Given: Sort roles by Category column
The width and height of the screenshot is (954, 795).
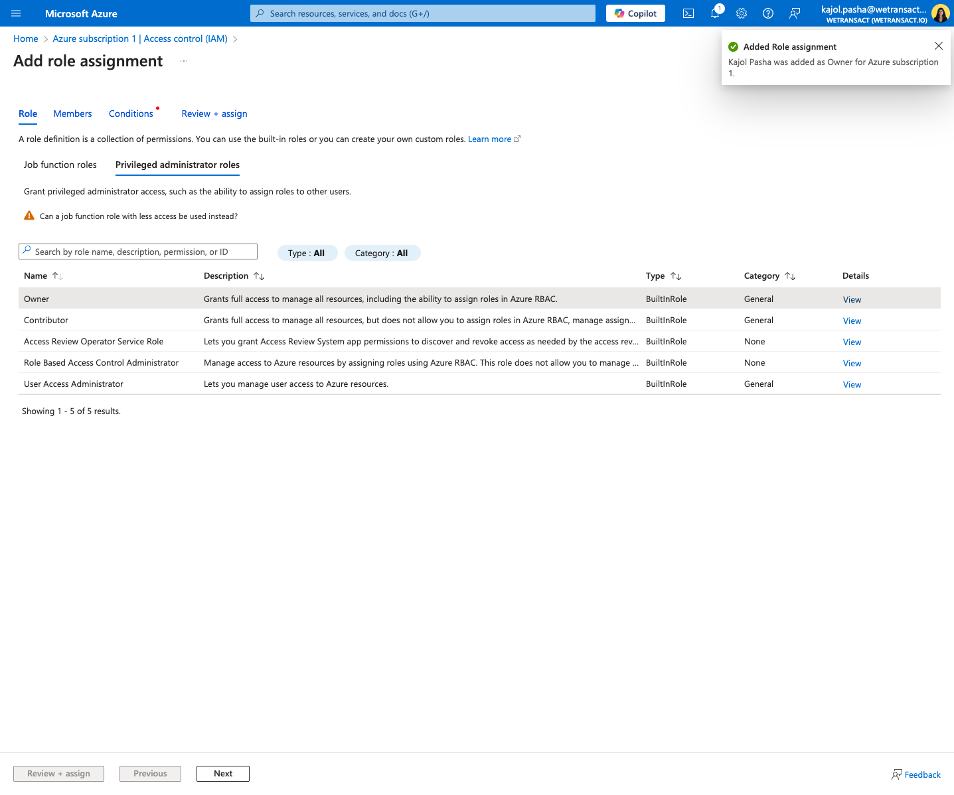Looking at the screenshot, I should click(790, 276).
